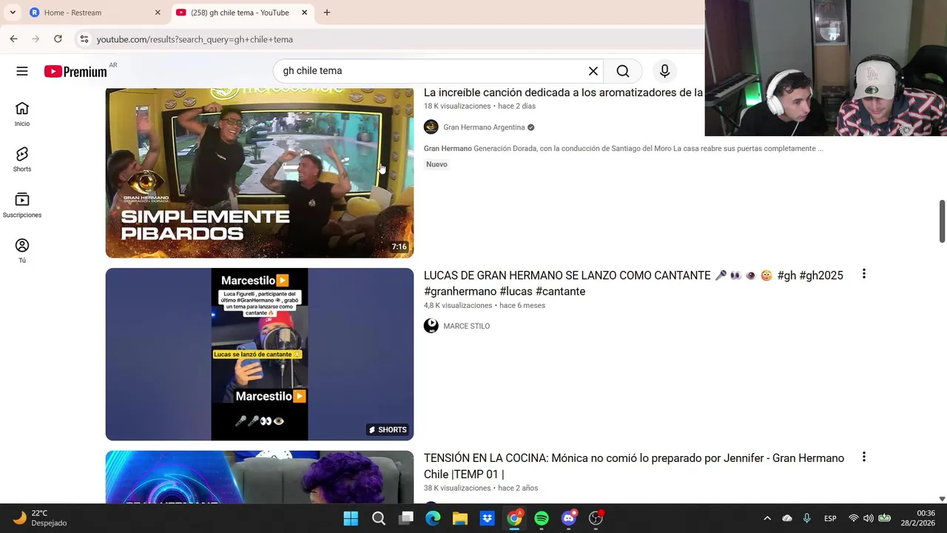The width and height of the screenshot is (947, 533).
Task: Open Shorts from the sidebar
Action: click(x=22, y=159)
